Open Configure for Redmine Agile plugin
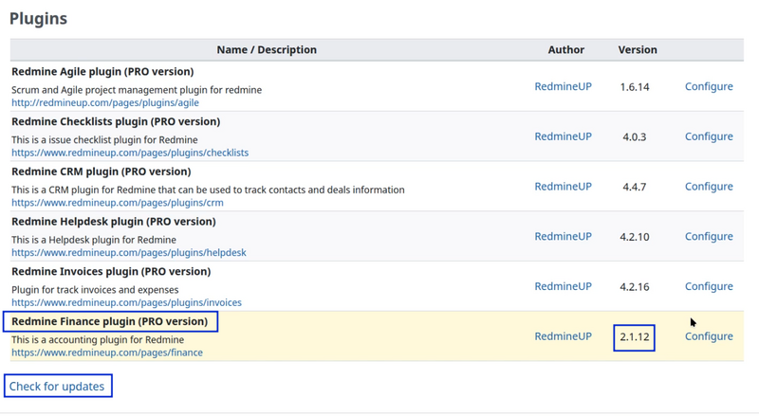The image size is (759, 416). coord(709,86)
